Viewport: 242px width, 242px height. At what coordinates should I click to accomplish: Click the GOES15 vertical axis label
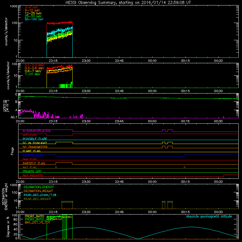click(6, 106)
